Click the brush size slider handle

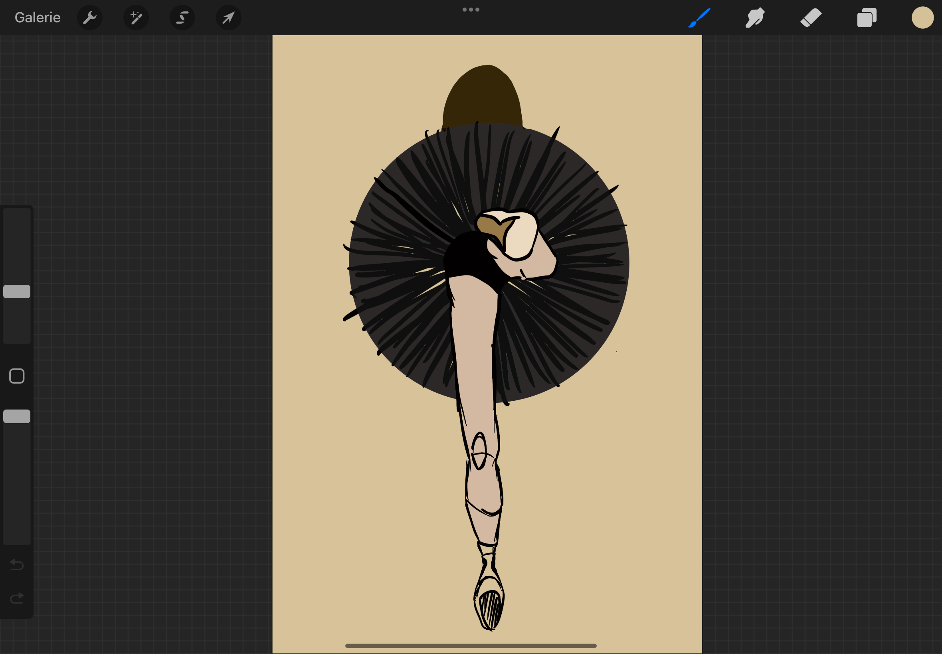(x=17, y=292)
